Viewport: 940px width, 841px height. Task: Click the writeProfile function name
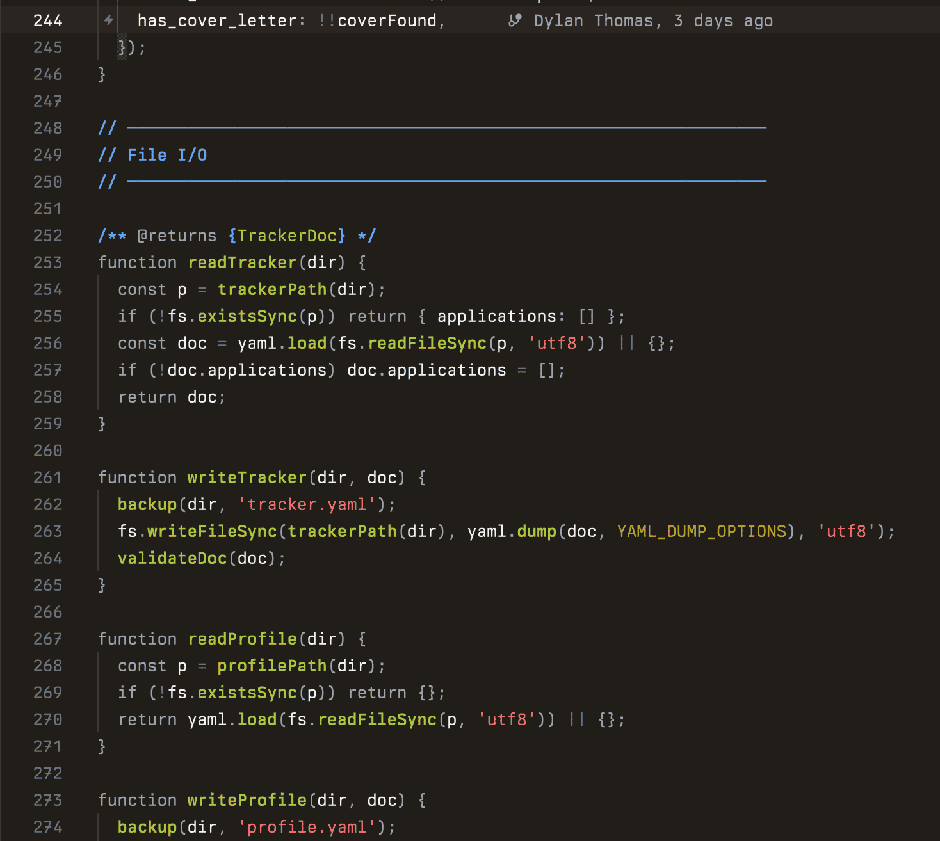point(247,800)
